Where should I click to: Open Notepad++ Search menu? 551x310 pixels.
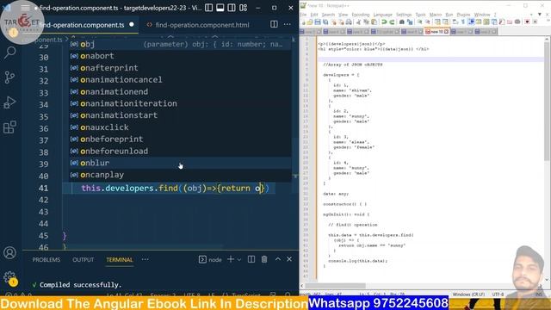coord(328,15)
